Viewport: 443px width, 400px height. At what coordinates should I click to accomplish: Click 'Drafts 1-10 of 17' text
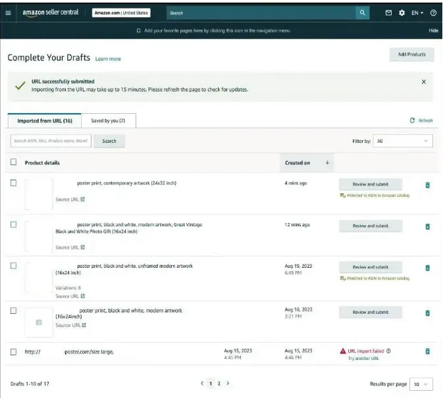click(30, 384)
